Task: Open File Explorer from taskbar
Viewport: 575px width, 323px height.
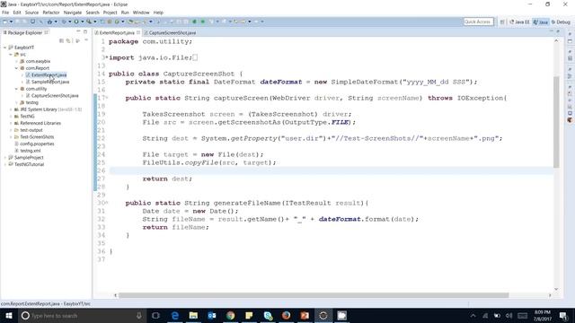Action: click(x=193, y=315)
